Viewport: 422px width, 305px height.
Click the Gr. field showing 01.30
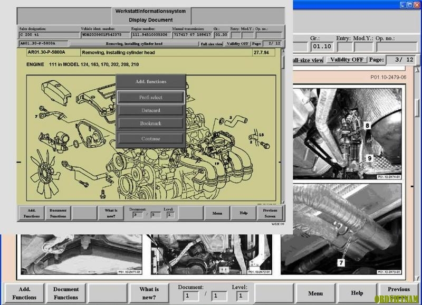tap(221, 35)
